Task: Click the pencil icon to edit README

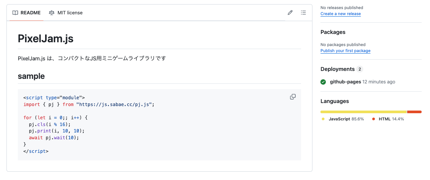Action: (290, 12)
